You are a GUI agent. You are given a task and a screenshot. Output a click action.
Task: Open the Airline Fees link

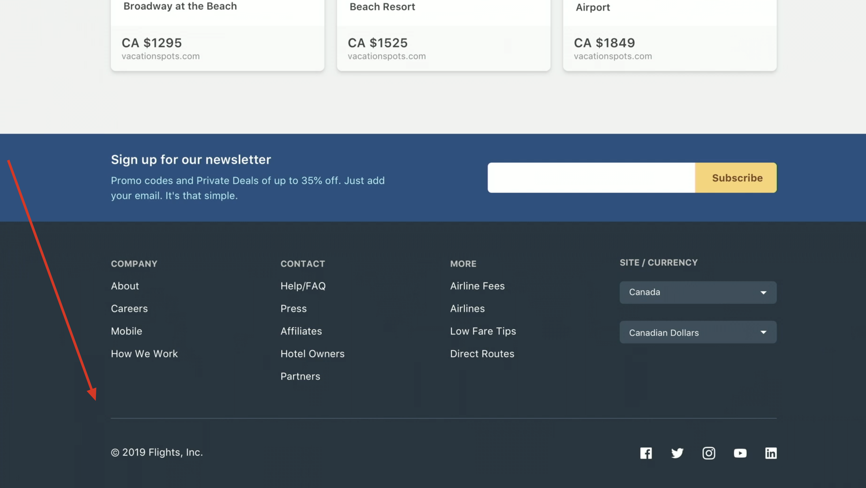point(477,286)
